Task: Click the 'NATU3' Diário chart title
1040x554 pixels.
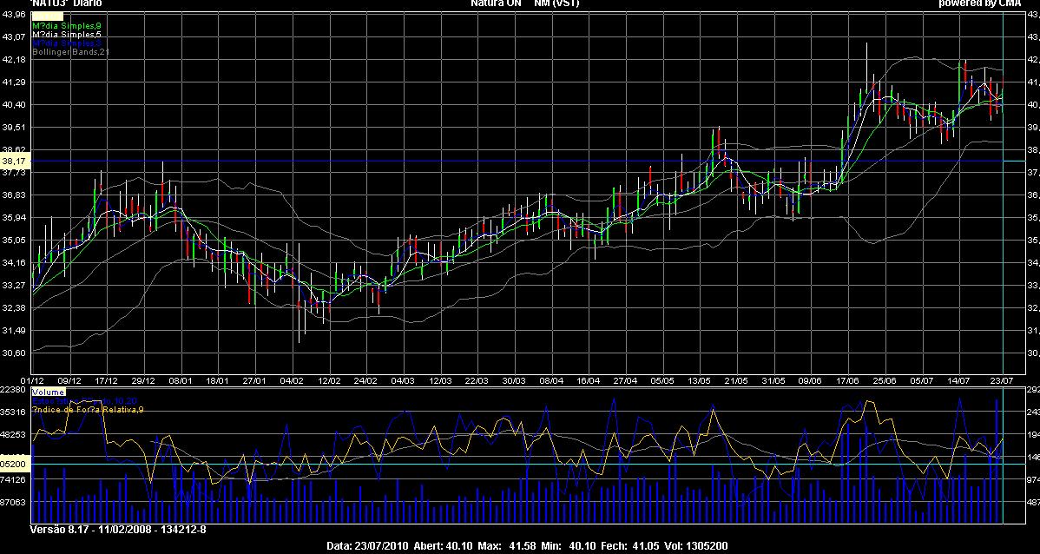Action: coord(66,4)
